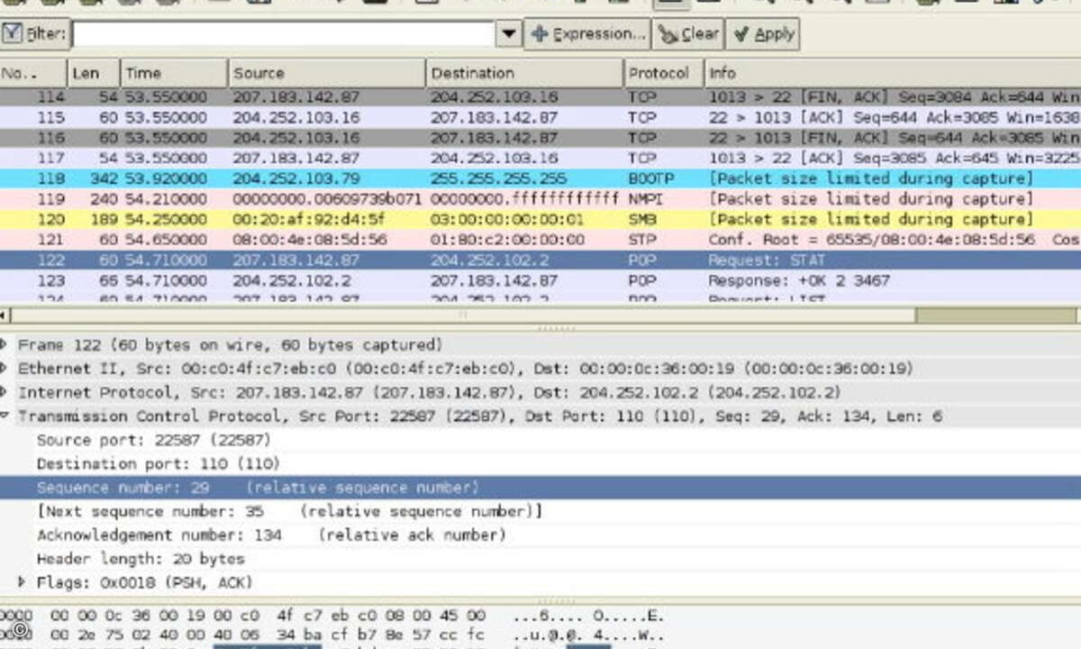This screenshot has width=1081, height=649.
Task: Clear the display filter
Action: (x=688, y=34)
